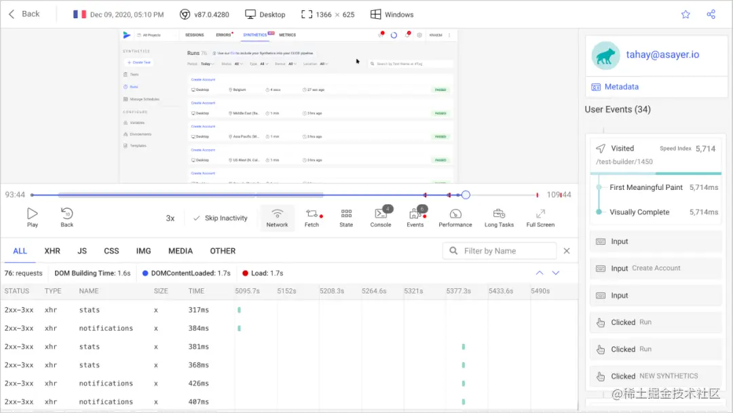Click the Chrome browser version icon
The width and height of the screenshot is (733, 413).
pyautogui.click(x=185, y=14)
